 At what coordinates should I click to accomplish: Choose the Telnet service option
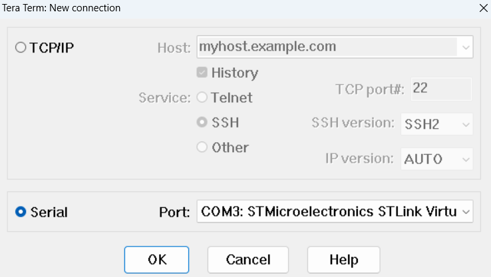(202, 98)
